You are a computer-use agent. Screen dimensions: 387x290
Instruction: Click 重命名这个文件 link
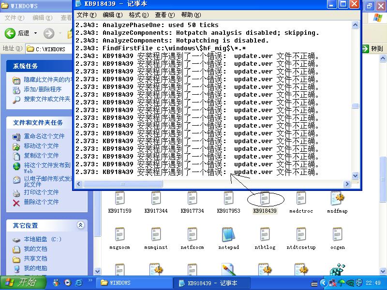pos(44,136)
